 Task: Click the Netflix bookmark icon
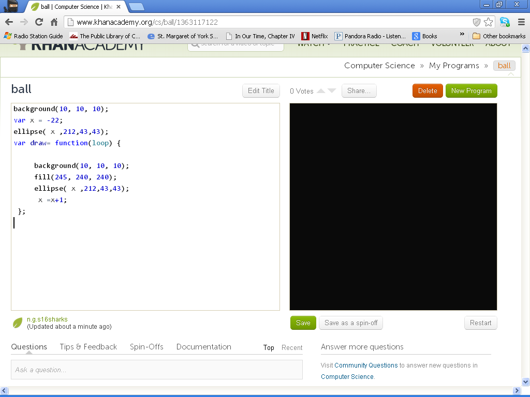click(x=305, y=36)
